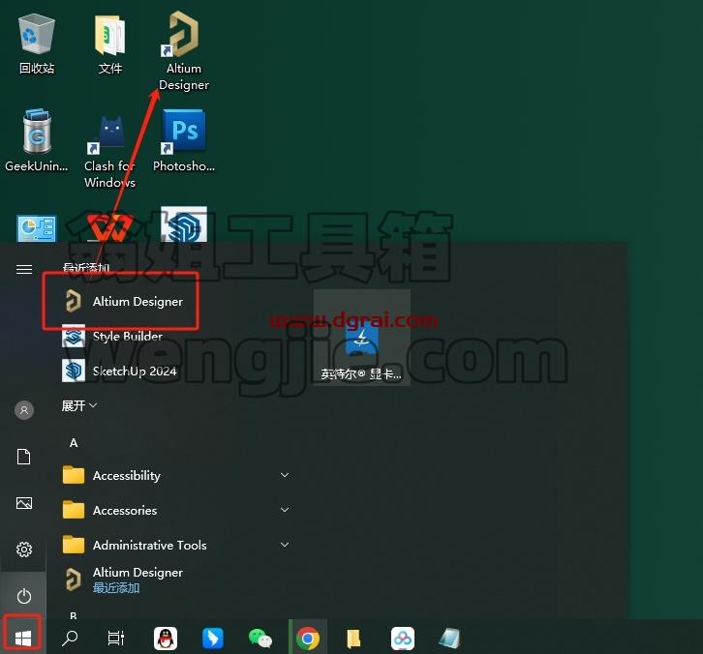Open WeChat from the taskbar
Image resolution: width=703 pixels, height=654 pixels.
point(260,639)
